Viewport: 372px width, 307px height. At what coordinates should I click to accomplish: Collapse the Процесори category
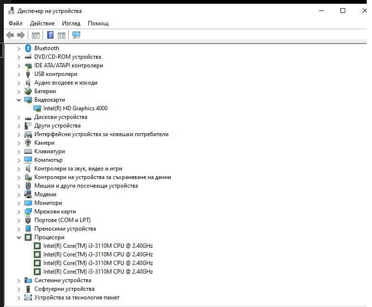[19, 237]
